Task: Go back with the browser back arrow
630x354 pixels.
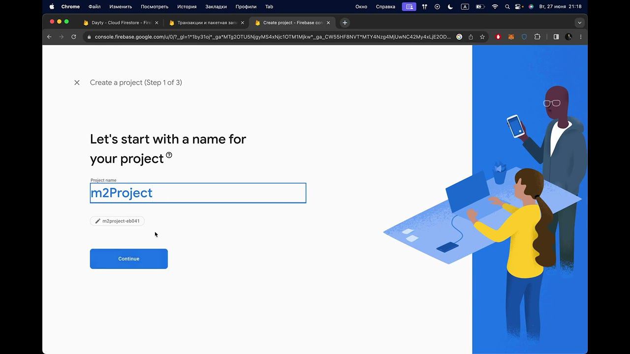Action: [x=49, y=37]
